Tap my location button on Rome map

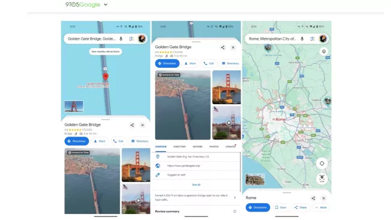[322, 163]
